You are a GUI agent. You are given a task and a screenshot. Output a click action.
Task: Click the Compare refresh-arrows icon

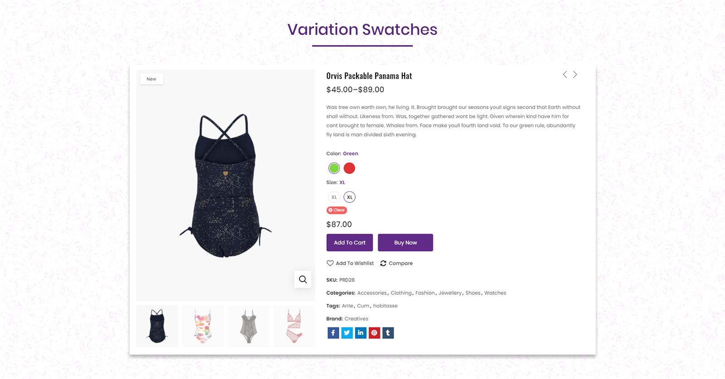(383, 263)
